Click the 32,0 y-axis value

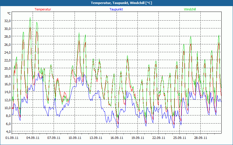point(8,21)
